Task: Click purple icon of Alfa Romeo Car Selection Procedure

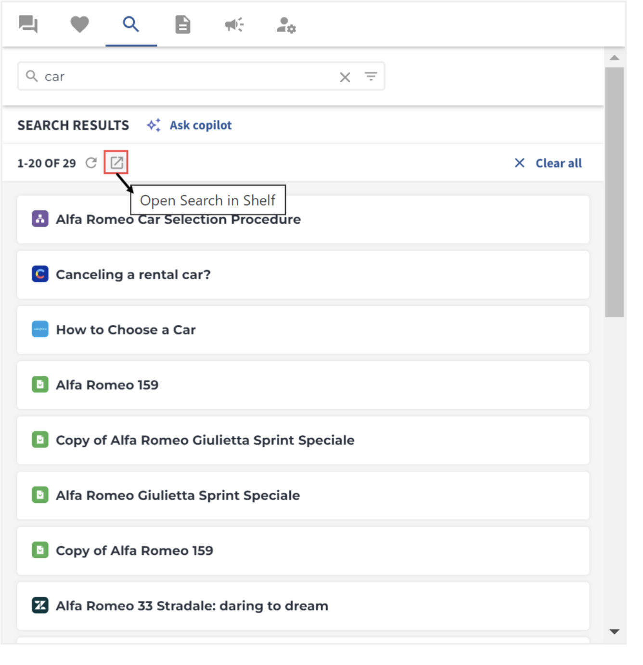Action: click(x=40, y=219)
